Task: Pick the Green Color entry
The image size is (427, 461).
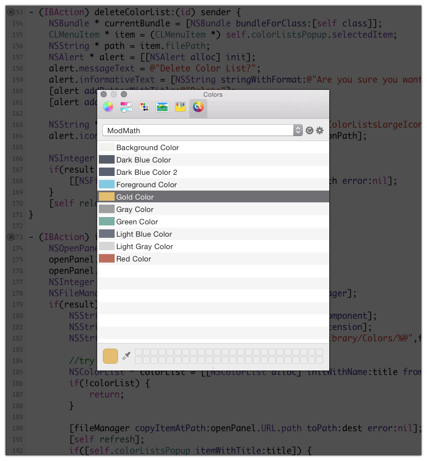Action: coord(137,222)
